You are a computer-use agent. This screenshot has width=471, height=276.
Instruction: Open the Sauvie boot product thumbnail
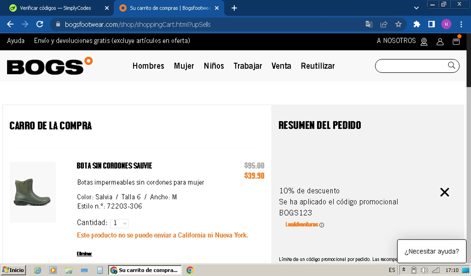point(33,192)
